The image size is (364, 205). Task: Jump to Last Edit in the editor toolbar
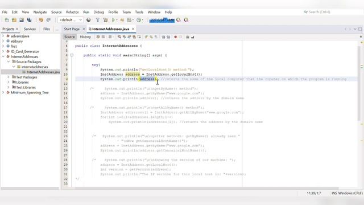(98, 36)
